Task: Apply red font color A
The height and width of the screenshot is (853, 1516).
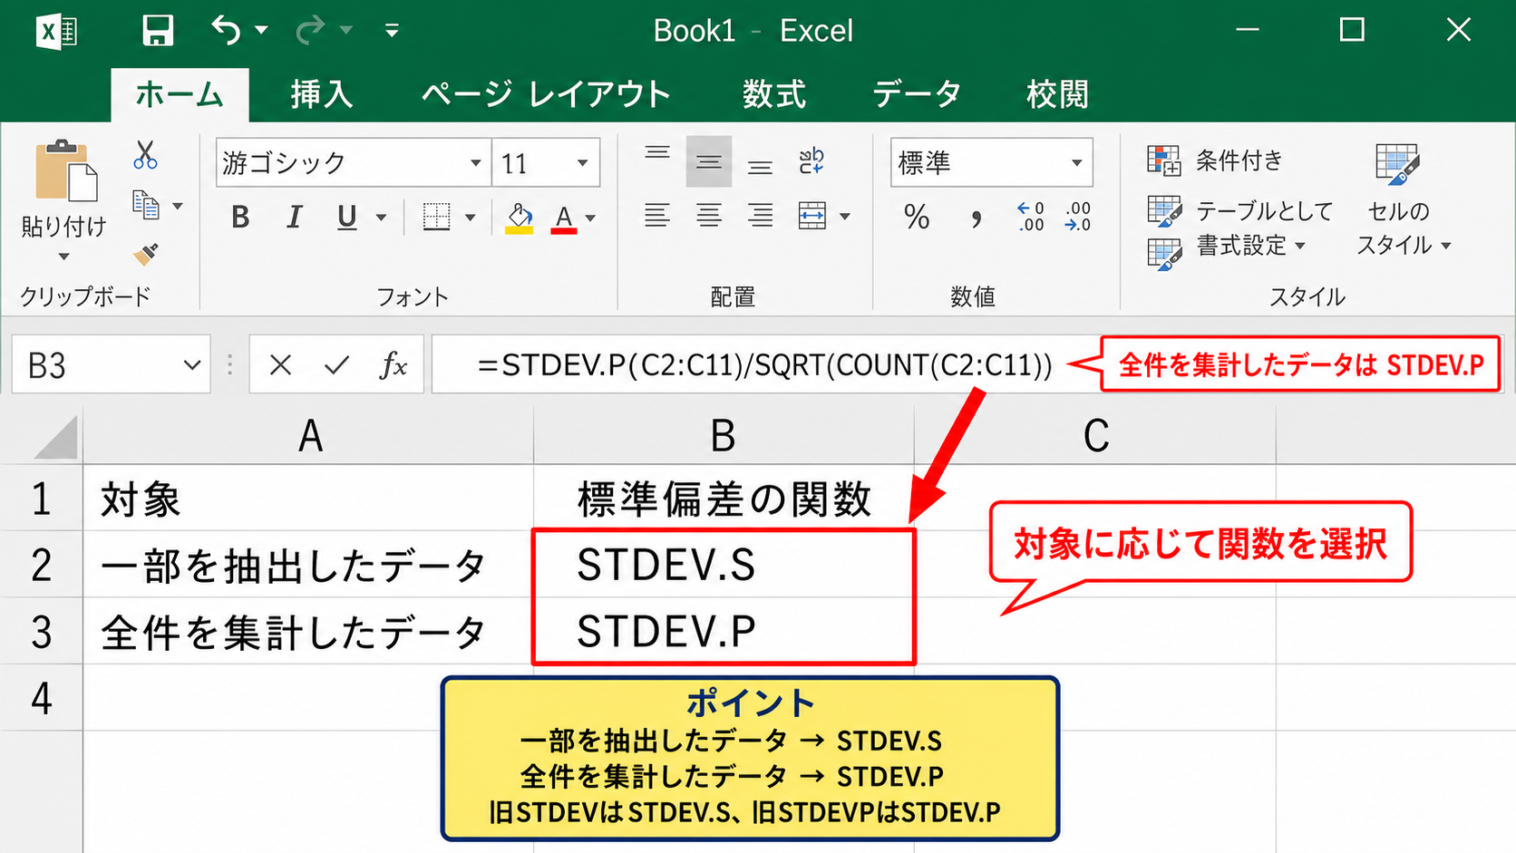Action: pyautogui.click(x=564, y=218)
